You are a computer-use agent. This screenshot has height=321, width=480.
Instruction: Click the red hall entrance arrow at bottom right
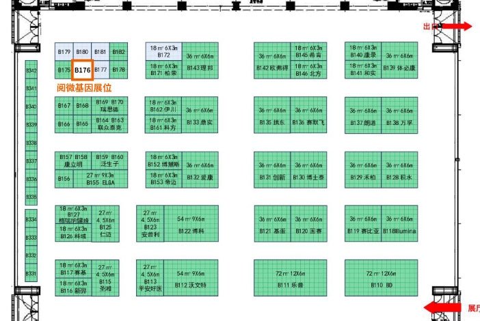(x=444, y=307)
